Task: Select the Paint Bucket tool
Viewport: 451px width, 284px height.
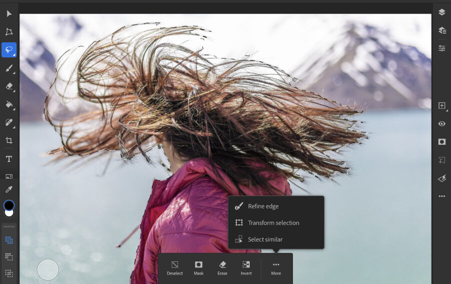Action: tap(9, 104)
